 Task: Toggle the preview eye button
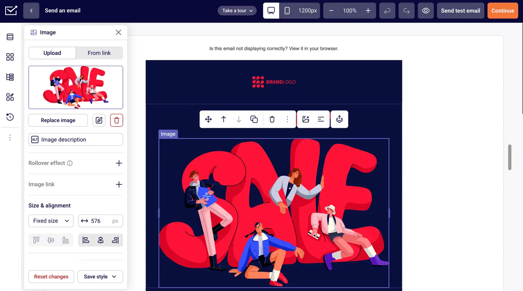(426, 10)
